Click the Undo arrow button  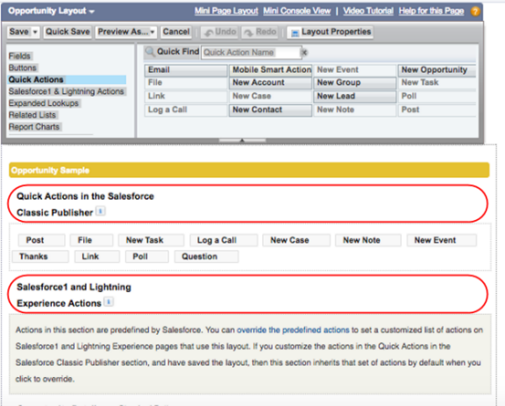pyautogui.click(x=220, y=32)
